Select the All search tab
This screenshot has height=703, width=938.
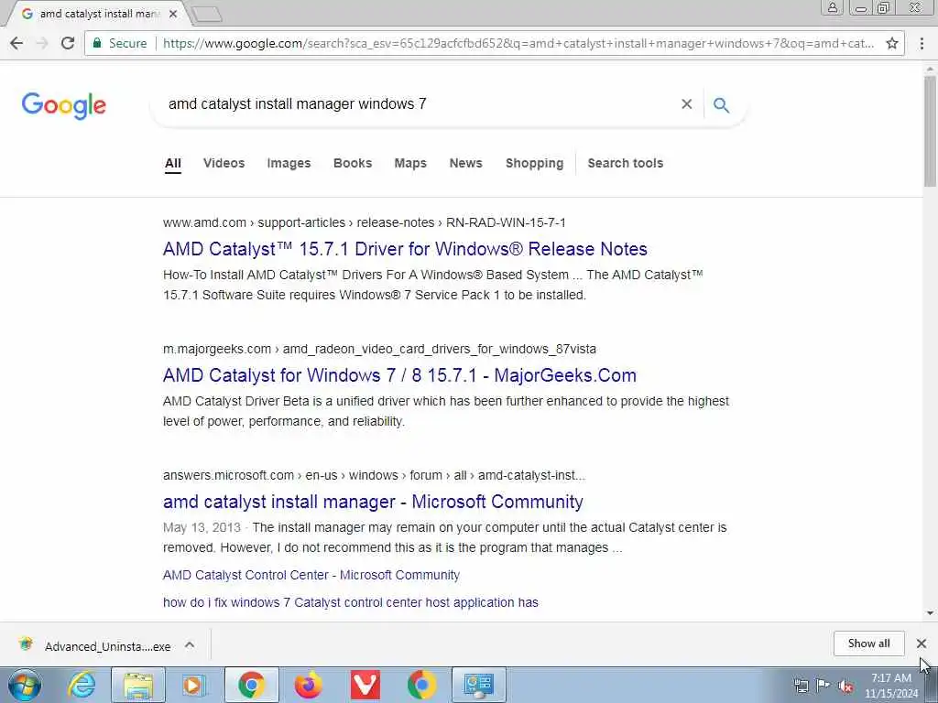point(173,163)
